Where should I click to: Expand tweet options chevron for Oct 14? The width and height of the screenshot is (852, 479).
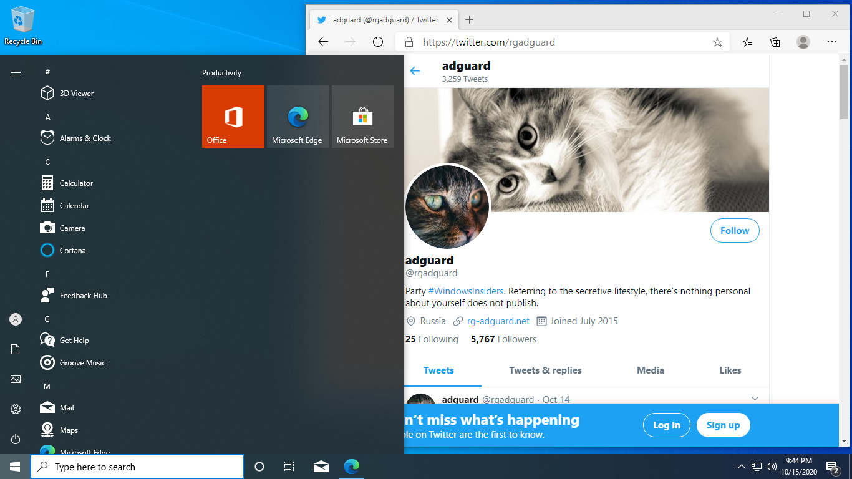point(755,399)
